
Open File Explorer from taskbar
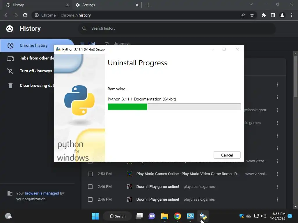click(x=165, y=216)
